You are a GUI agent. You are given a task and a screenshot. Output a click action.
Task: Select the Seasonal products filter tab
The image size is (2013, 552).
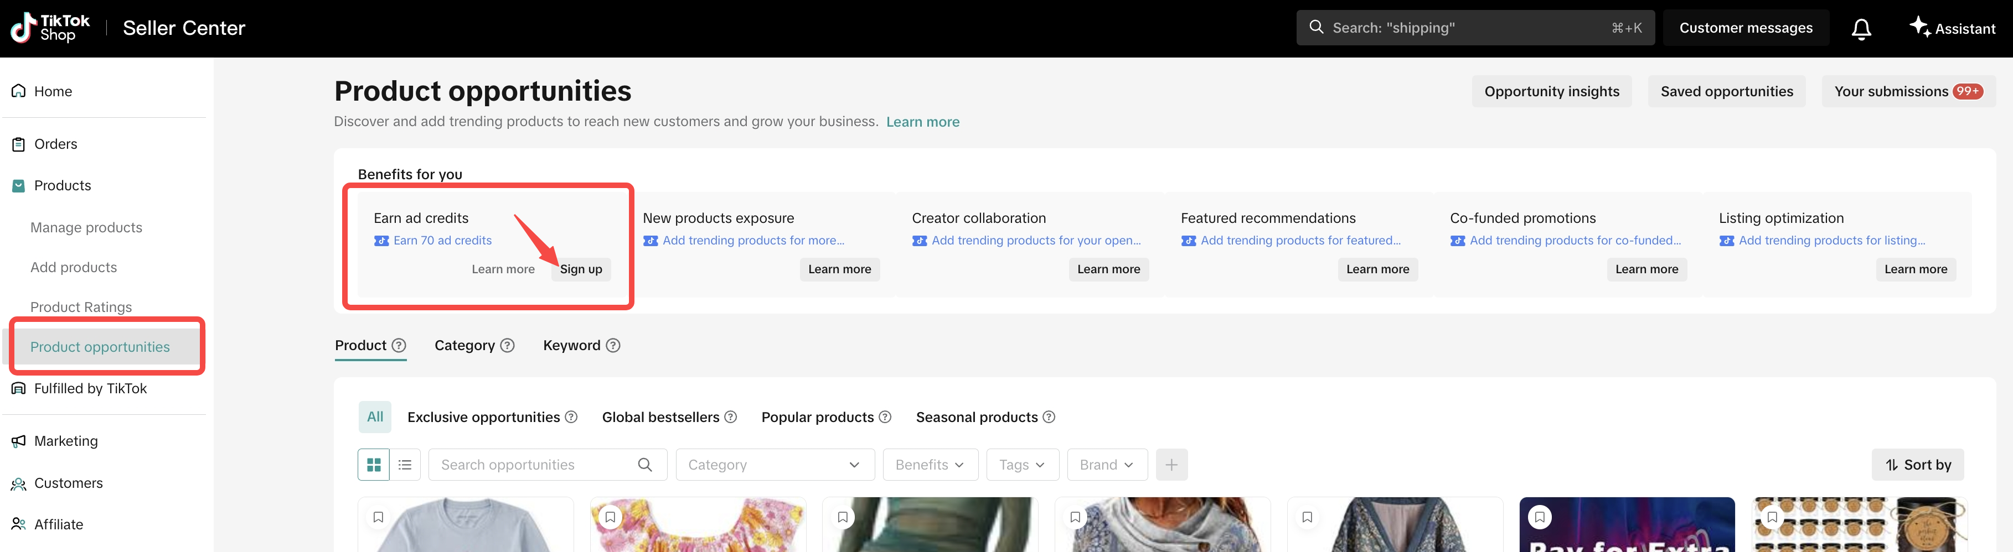point(976,417)
